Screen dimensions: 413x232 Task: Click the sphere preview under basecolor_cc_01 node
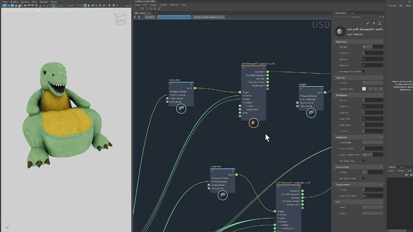[254, 123]
